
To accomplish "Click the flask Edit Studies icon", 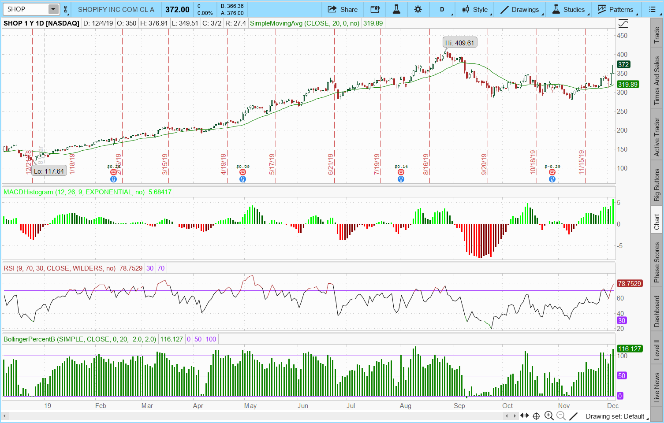I will [x=396, y=9].
